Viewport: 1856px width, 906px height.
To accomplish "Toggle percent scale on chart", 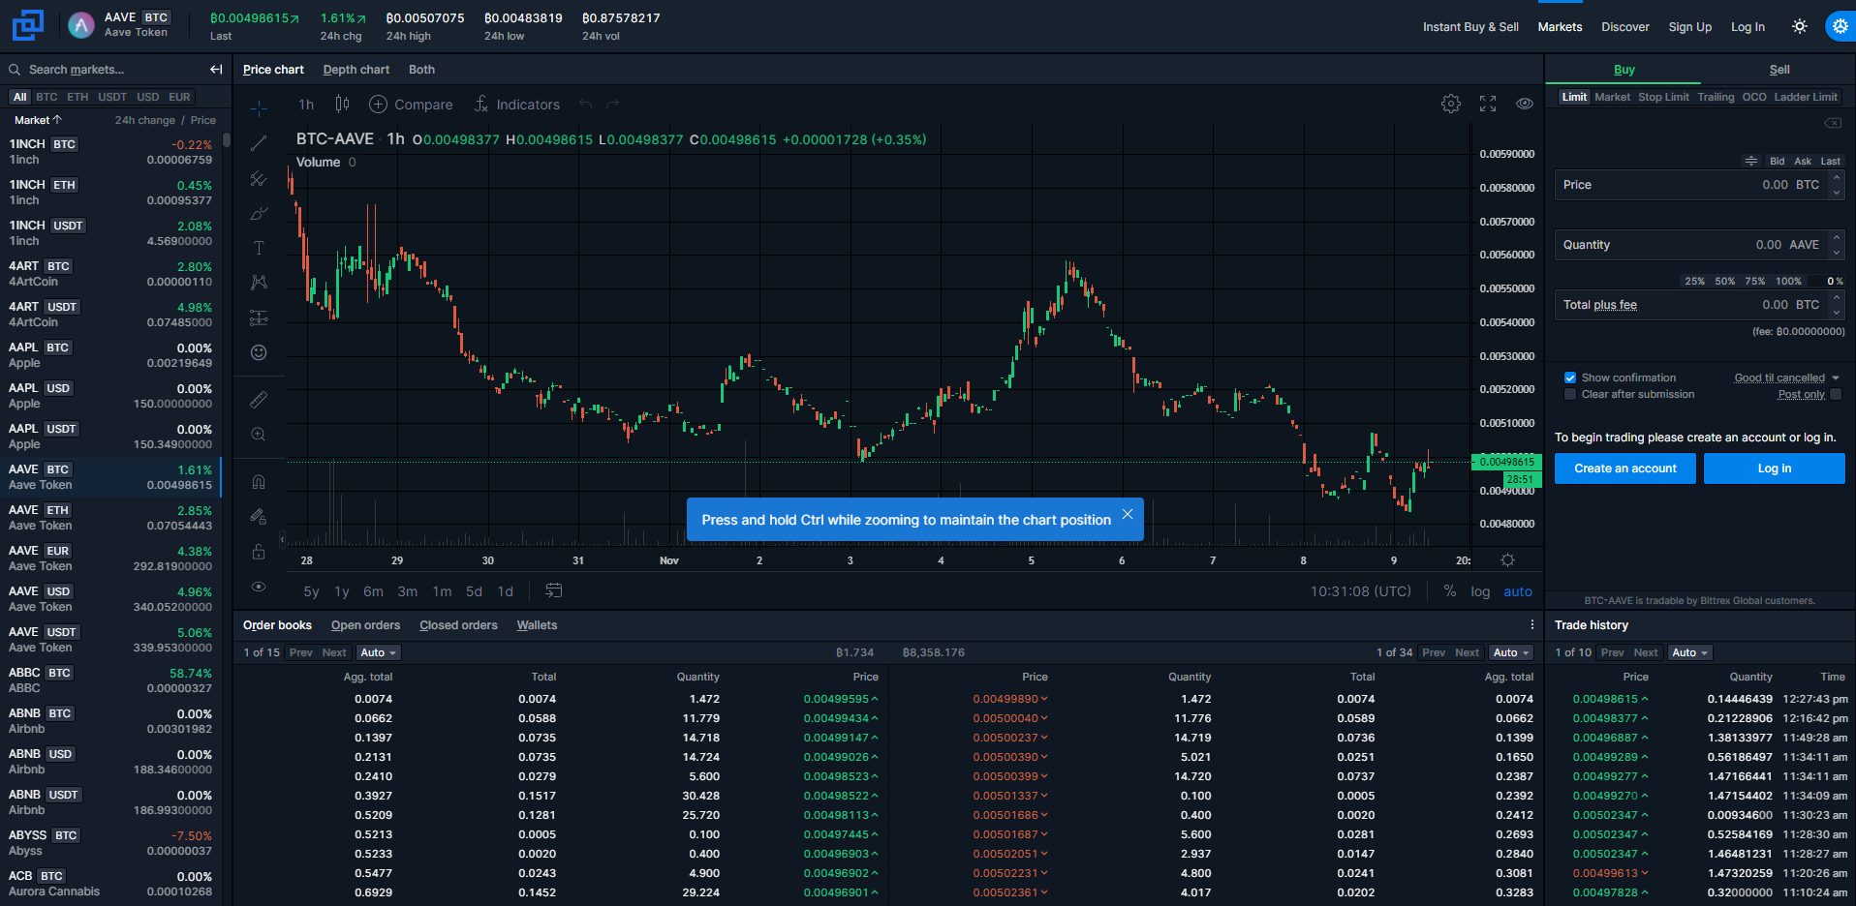I will point(1450,591).
